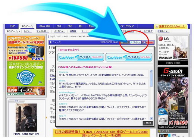Select the PCゲーム navigation tab

click(x=27, y=26)
